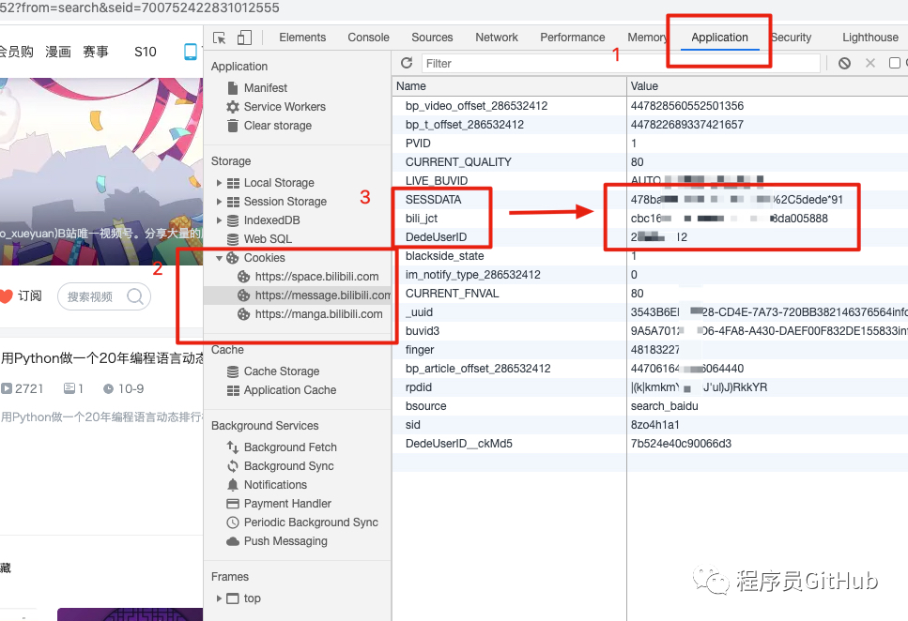908x621 pixels.
Task: Toggle the device toolbar icon
Action: [244, 38]
